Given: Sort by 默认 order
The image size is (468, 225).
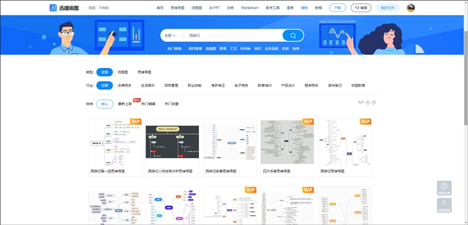Looking at the screenshot, I should [105, 104].
